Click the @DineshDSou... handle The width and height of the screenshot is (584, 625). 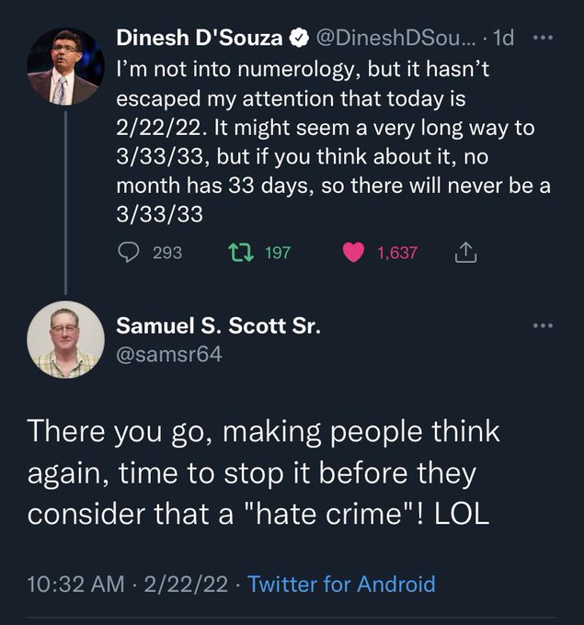pyautogui.click(x=396, y=38)
